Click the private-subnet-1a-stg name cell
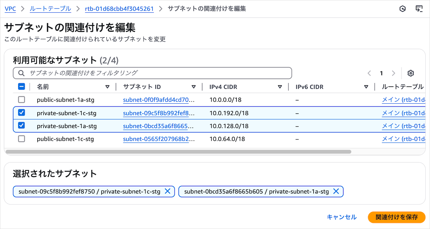The width and height of the screenshot is (430, 229). 67,126
